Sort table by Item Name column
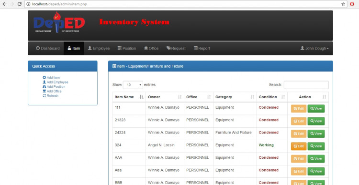Viewport: 359px width, 185px height. point(129,97)
